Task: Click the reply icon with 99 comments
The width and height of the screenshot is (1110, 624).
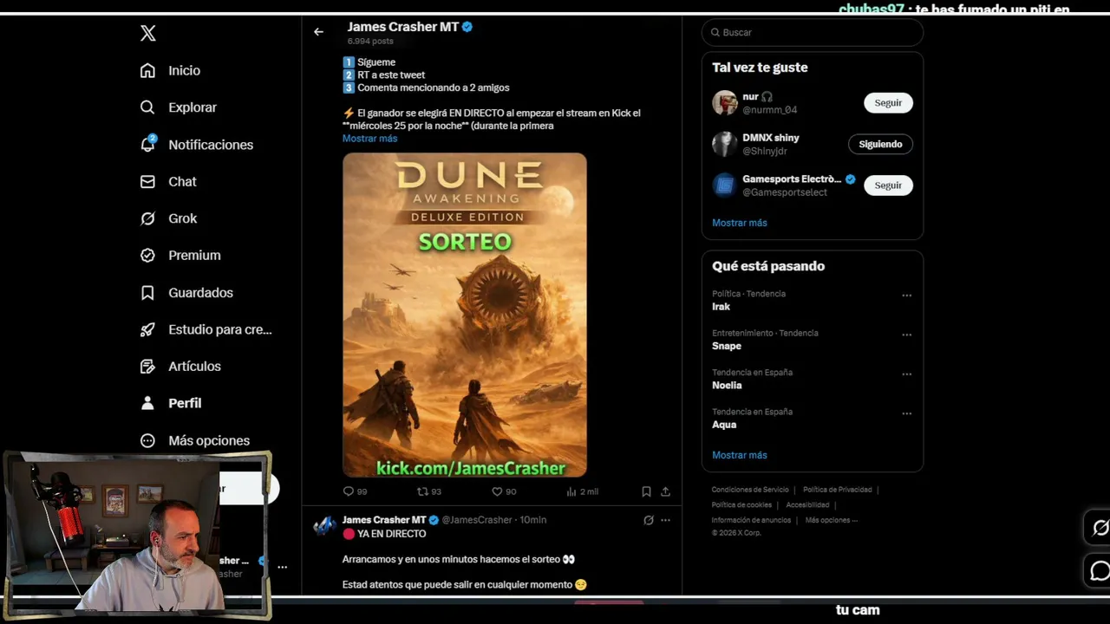Action: [349, 491]
